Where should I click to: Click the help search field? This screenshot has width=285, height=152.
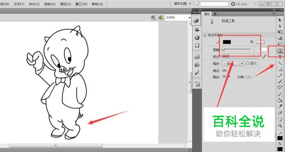coord(212,4)
